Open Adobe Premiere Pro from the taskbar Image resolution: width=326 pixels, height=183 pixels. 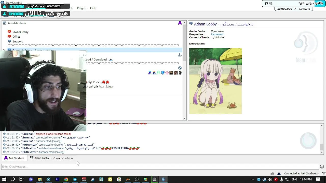[57, 179]
